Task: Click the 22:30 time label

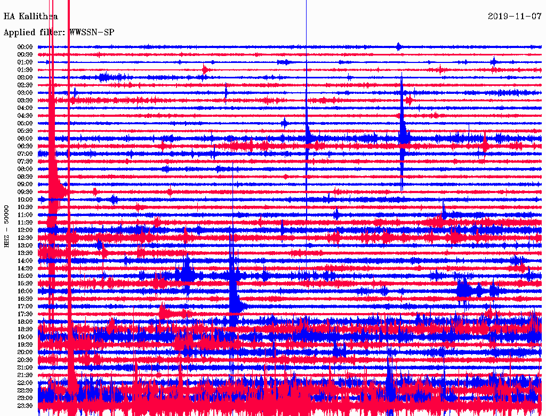Action: tap(25, 390)
